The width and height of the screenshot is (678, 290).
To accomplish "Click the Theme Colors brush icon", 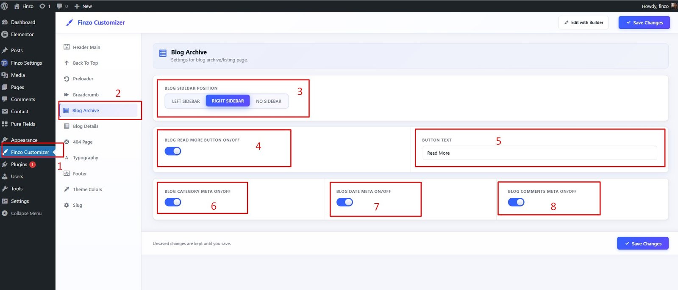I will click(x=67, y=189).
